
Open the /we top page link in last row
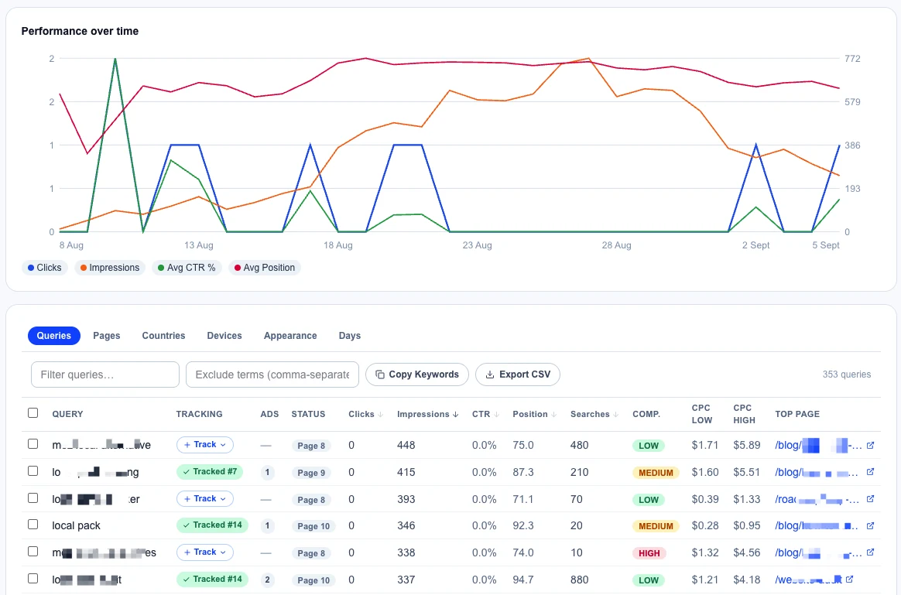click(808, 580)
